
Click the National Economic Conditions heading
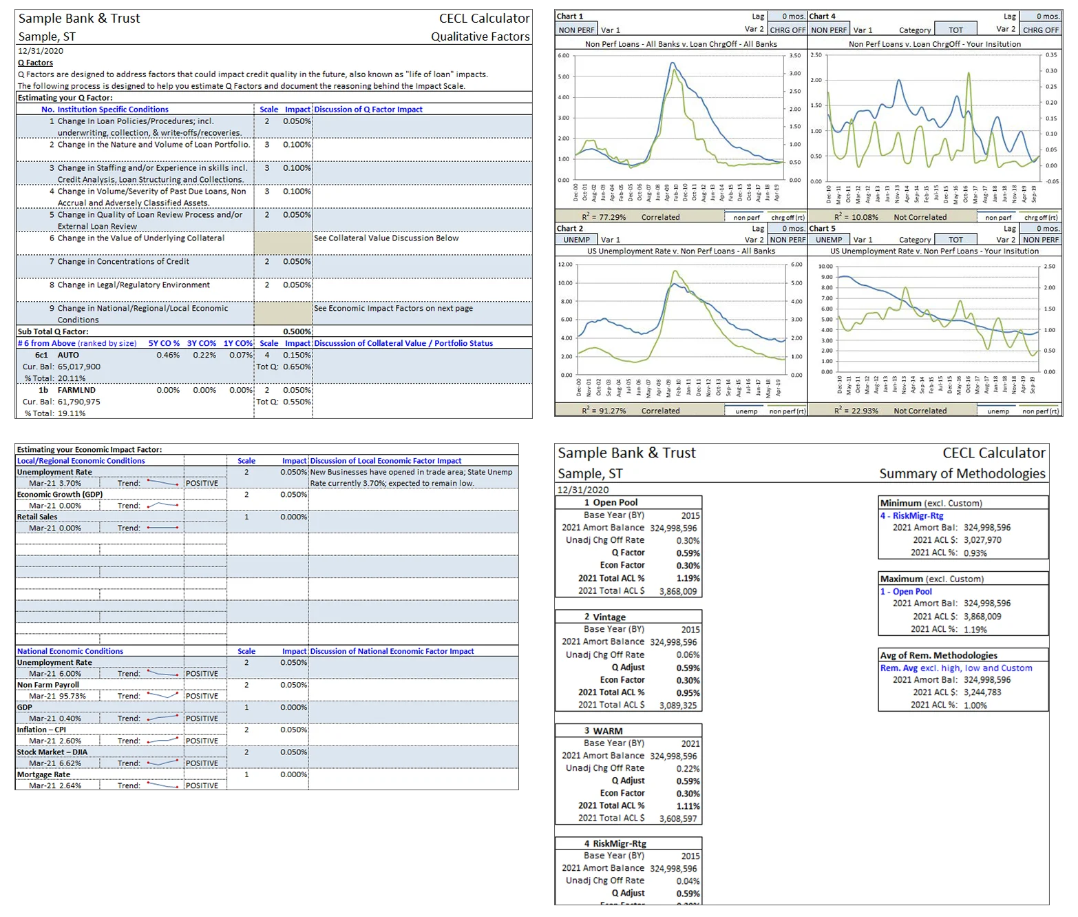(70, 651)
